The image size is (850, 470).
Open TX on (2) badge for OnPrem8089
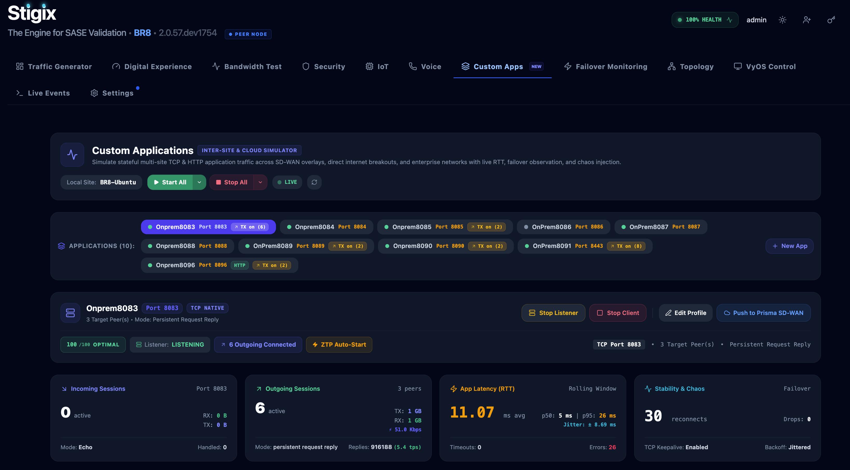[x=347, y=246]
